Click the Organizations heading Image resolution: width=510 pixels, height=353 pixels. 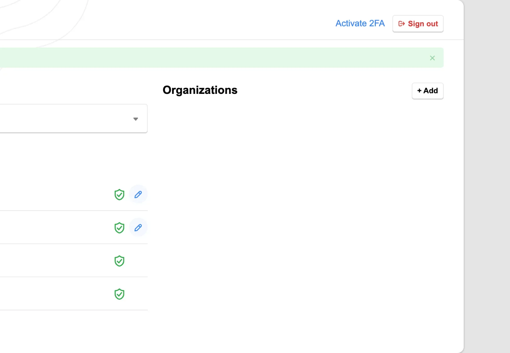pos(200,90)
